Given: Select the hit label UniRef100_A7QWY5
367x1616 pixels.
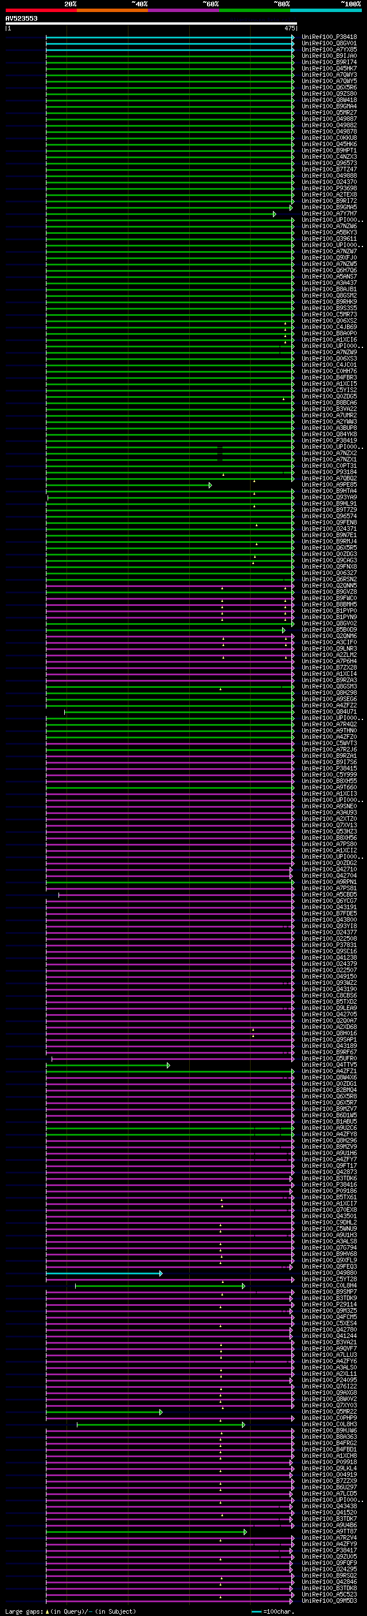Looking at the screenshot, I should point(329,81).
